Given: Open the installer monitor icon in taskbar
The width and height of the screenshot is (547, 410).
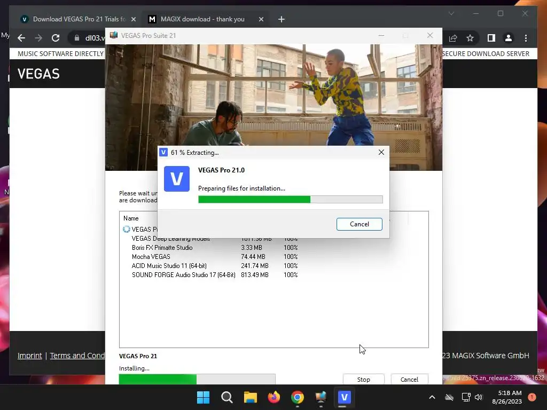Looking at the screenshot, I should tap(321, 397).
